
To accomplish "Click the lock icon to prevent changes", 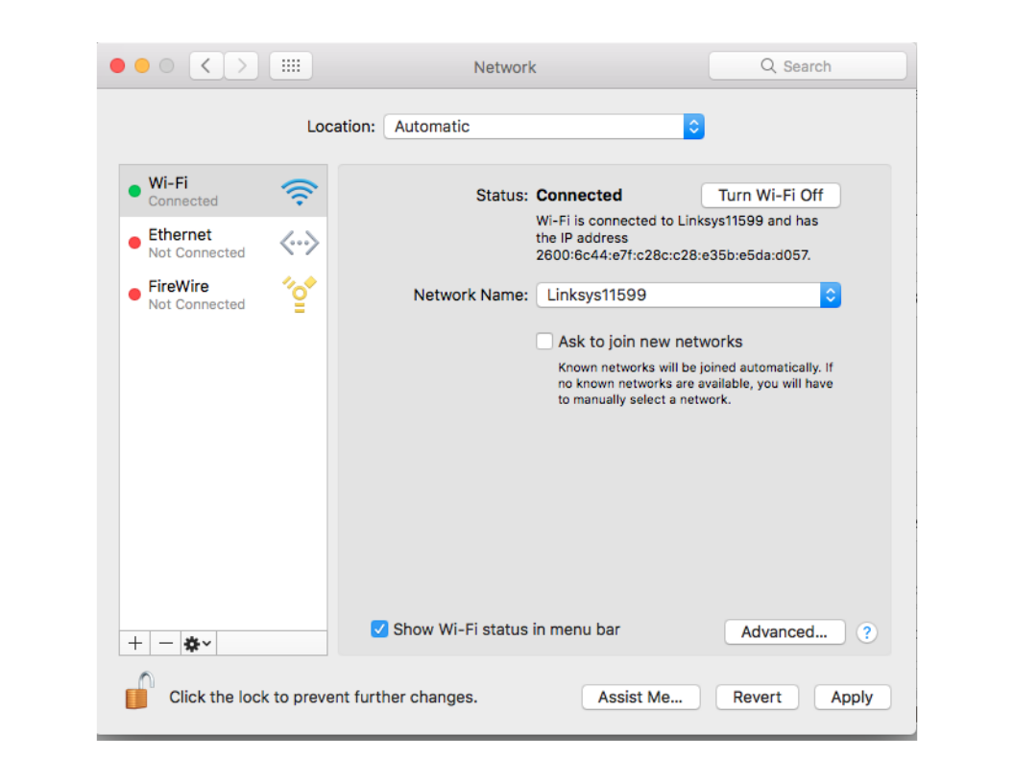I will click(x=139, y=691).
